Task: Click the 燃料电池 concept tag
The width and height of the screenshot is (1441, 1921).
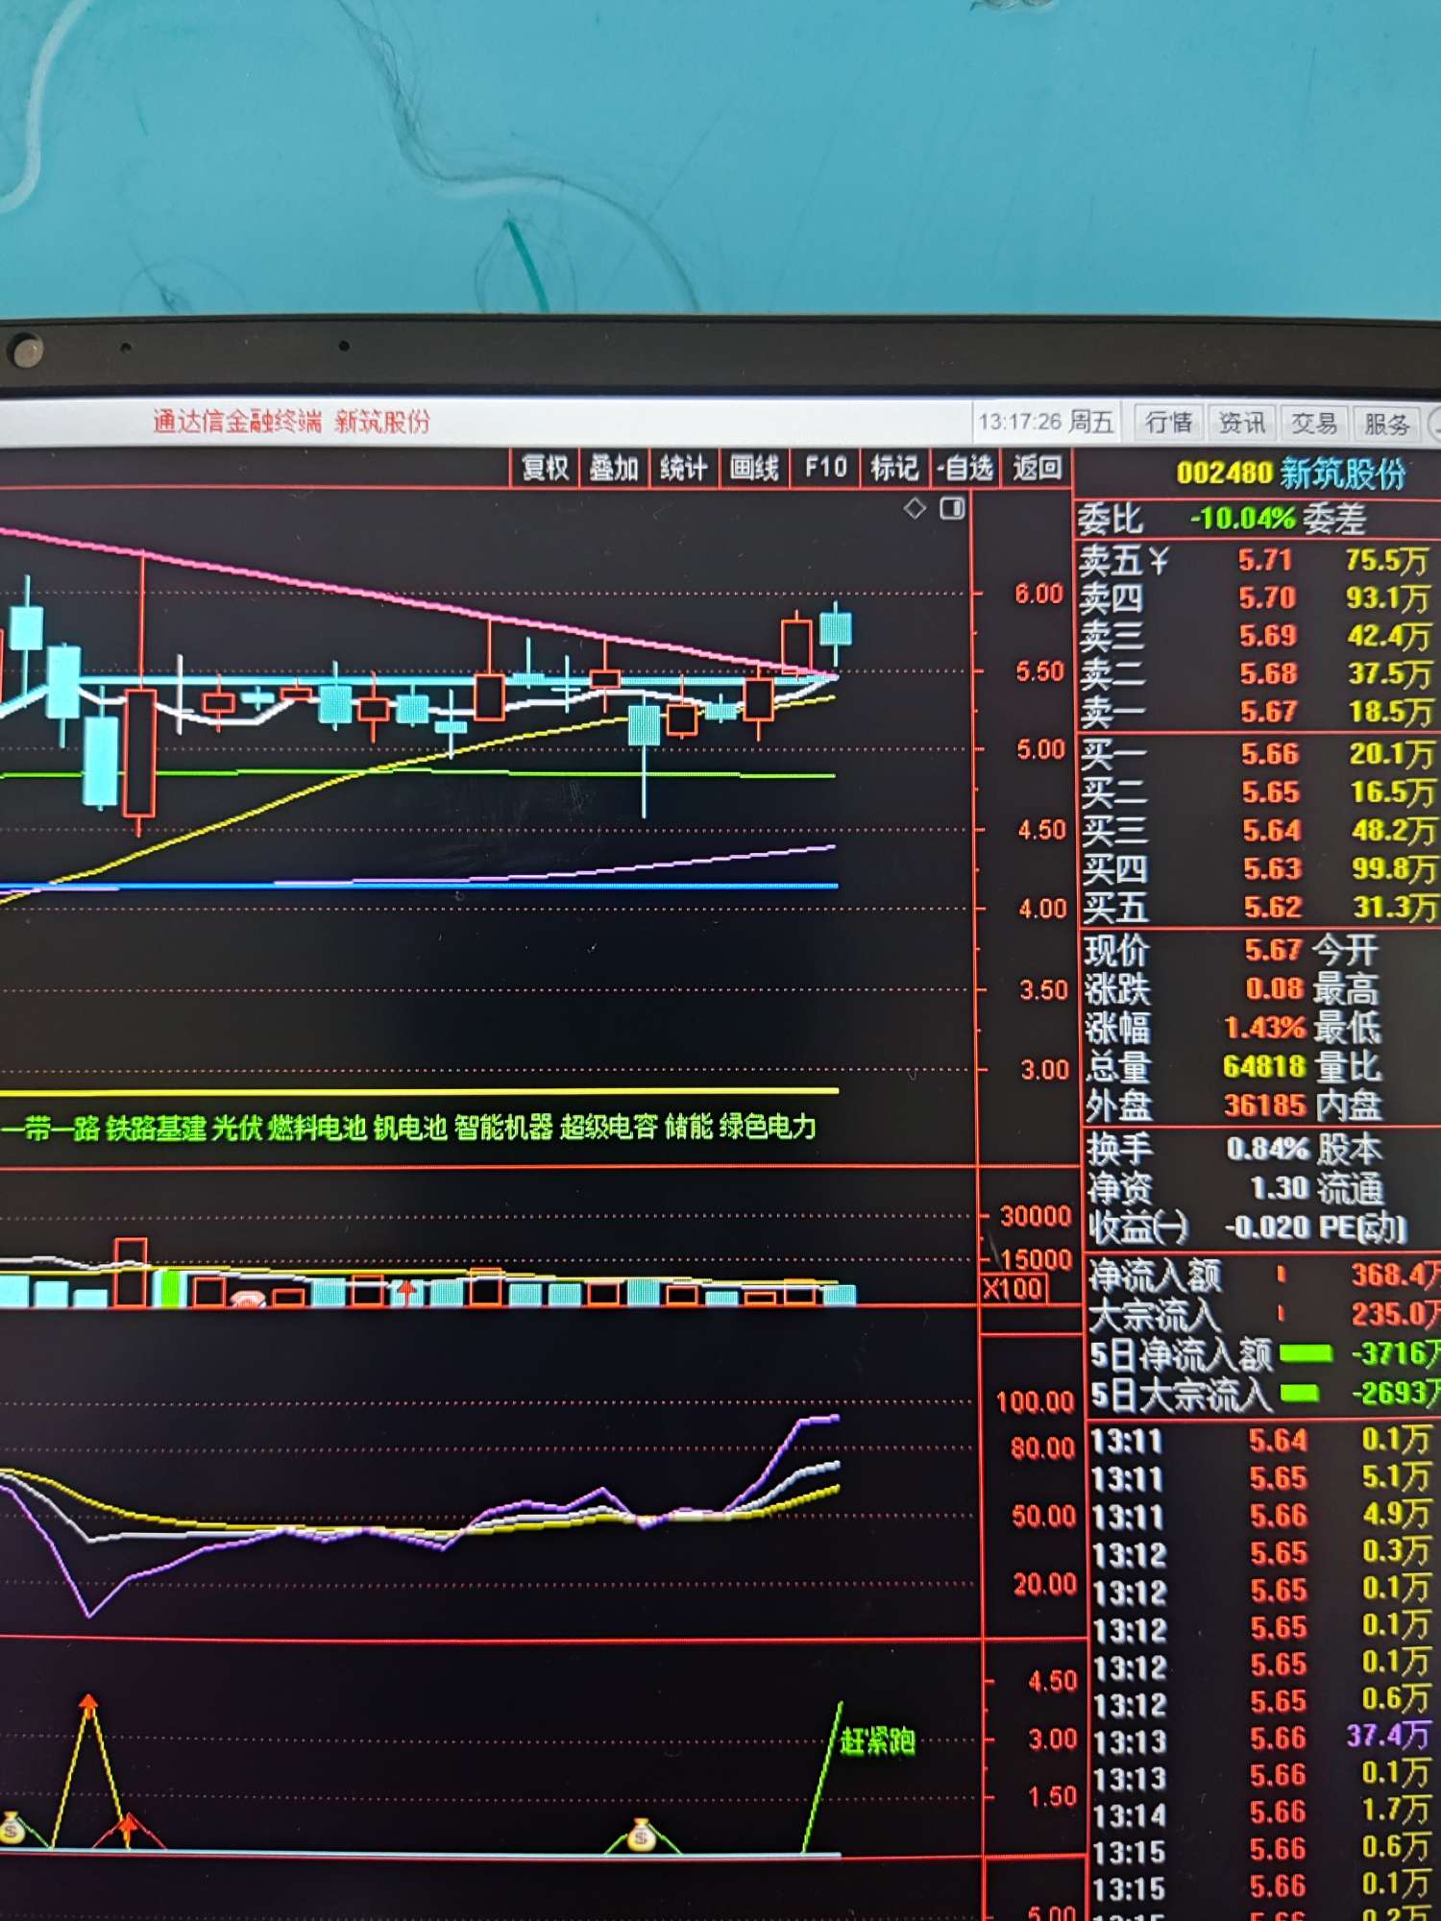Action: point(317,1128)
